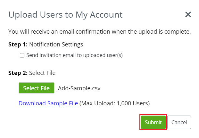Viewport: 199px width, 138px height.
Task: Click the selected file name beside Select File
Action: point(79,88)
